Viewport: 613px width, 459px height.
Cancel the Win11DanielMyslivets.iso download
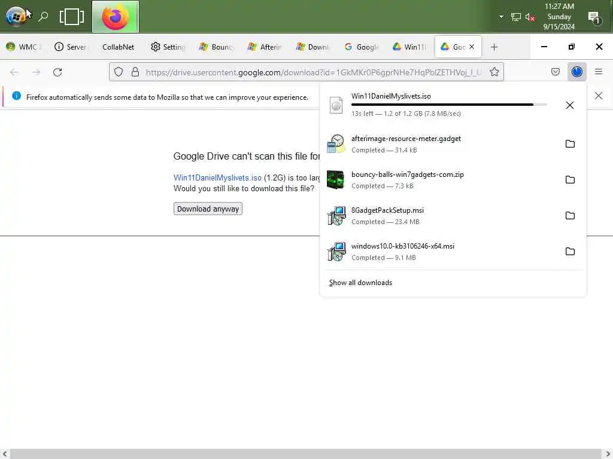point(570,105)
